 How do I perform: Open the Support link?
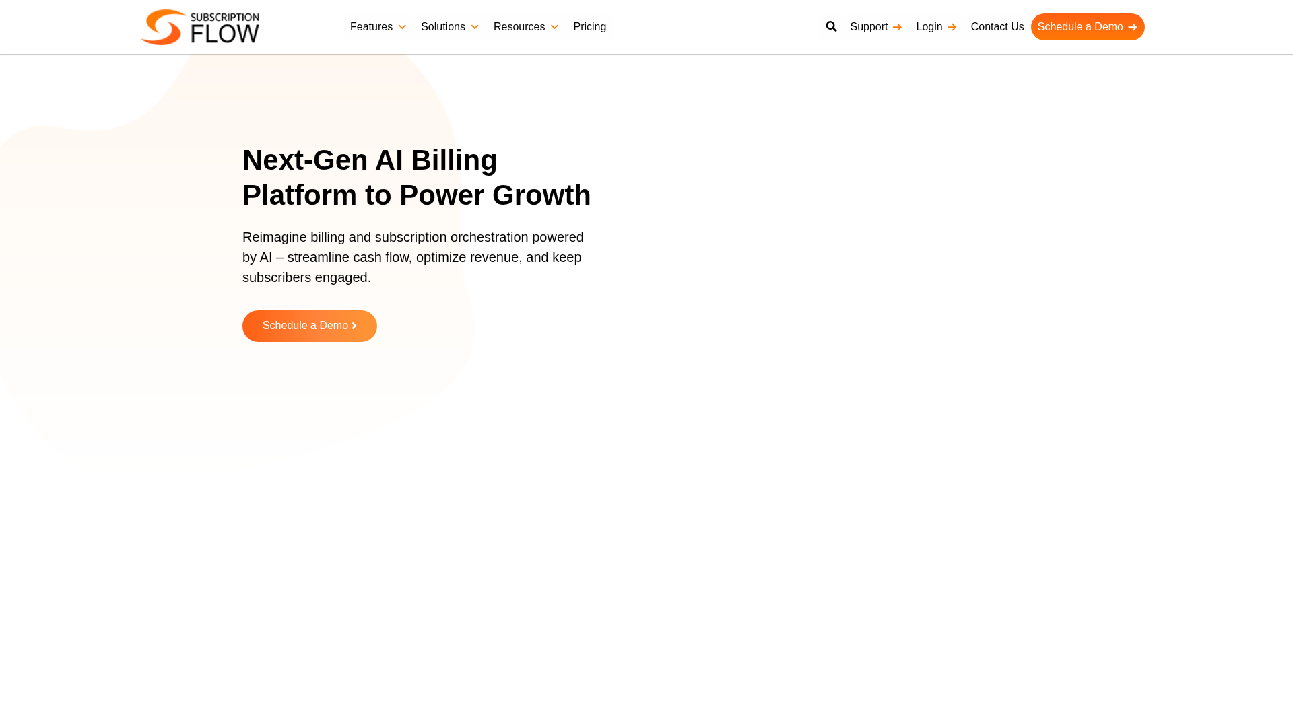coord(869,27)
